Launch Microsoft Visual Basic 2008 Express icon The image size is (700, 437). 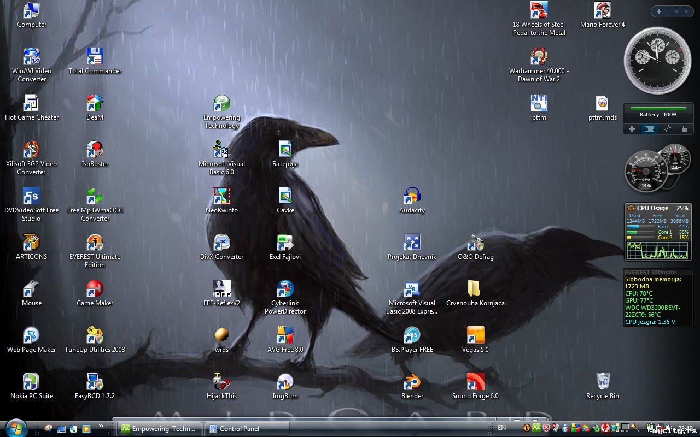(x=412, y=297)
